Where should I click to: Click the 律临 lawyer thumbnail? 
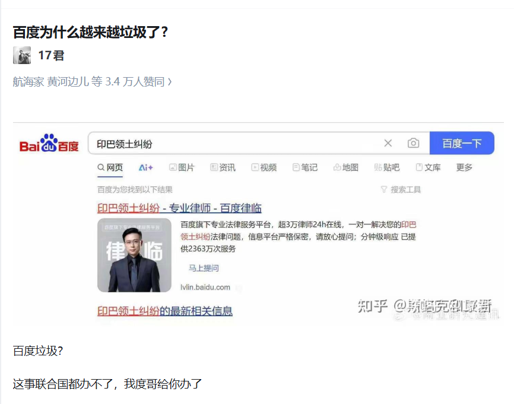click(134, 255)
